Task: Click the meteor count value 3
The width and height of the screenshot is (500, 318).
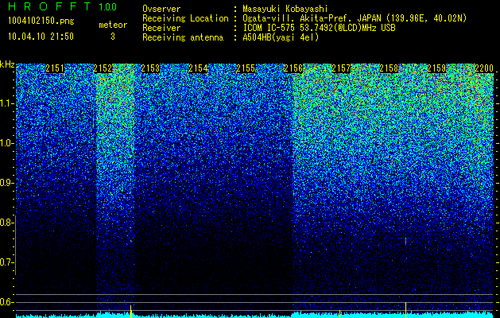Action: click(113, 37)
